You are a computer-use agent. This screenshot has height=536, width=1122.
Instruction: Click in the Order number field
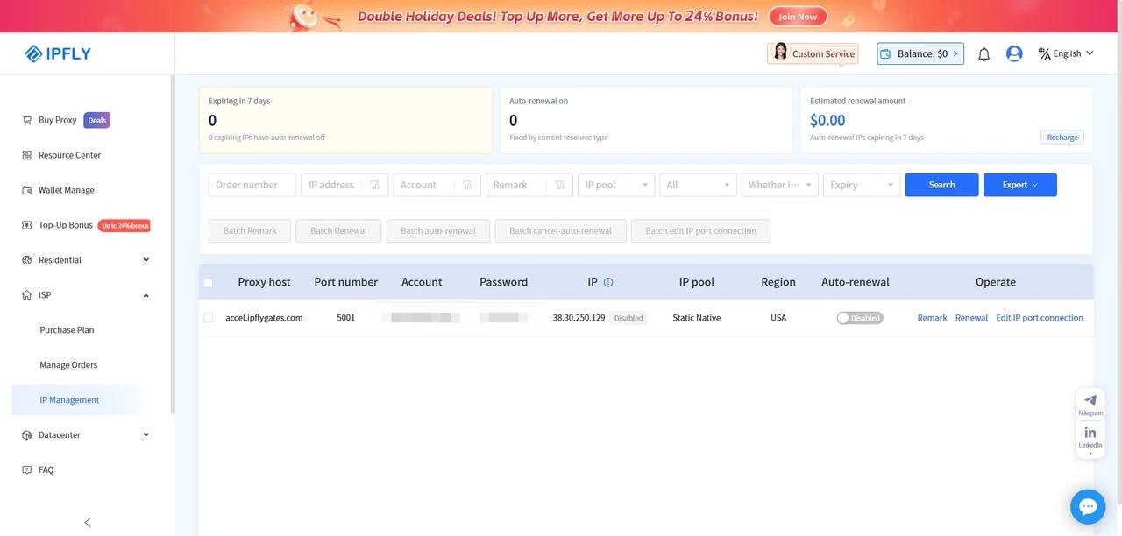click(x=252, y=185)
